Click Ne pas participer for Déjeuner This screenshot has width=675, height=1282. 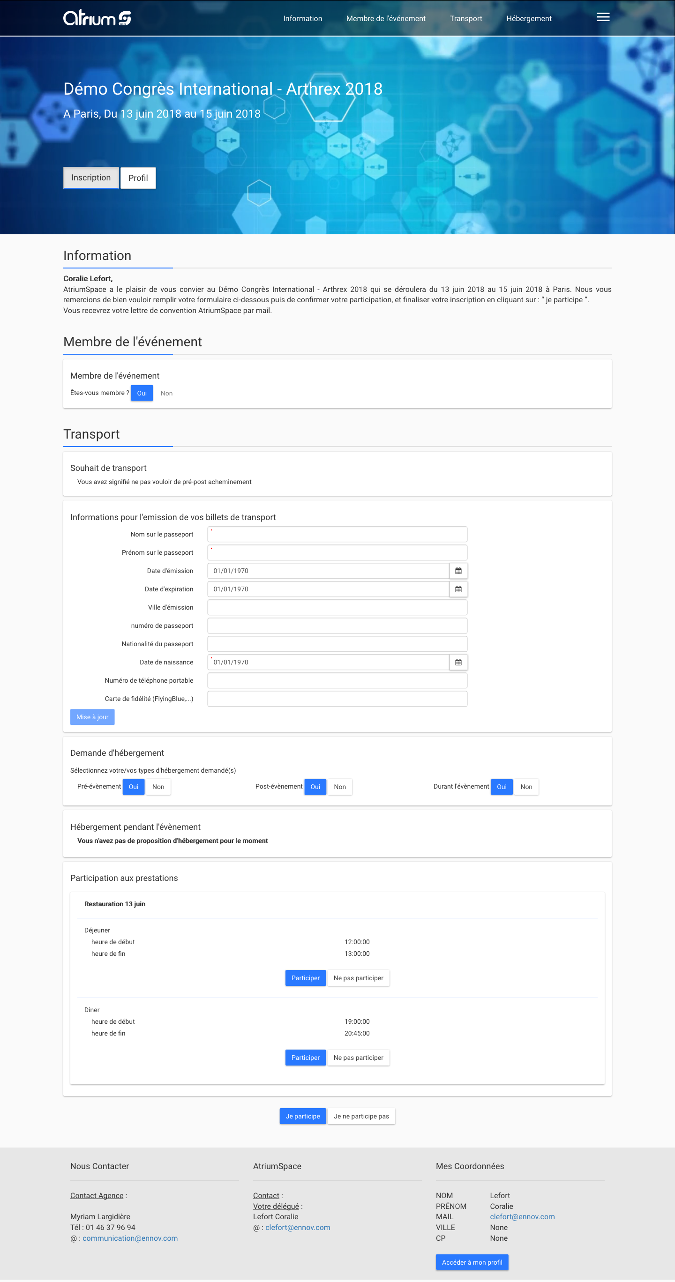click(x=359, y=978)
